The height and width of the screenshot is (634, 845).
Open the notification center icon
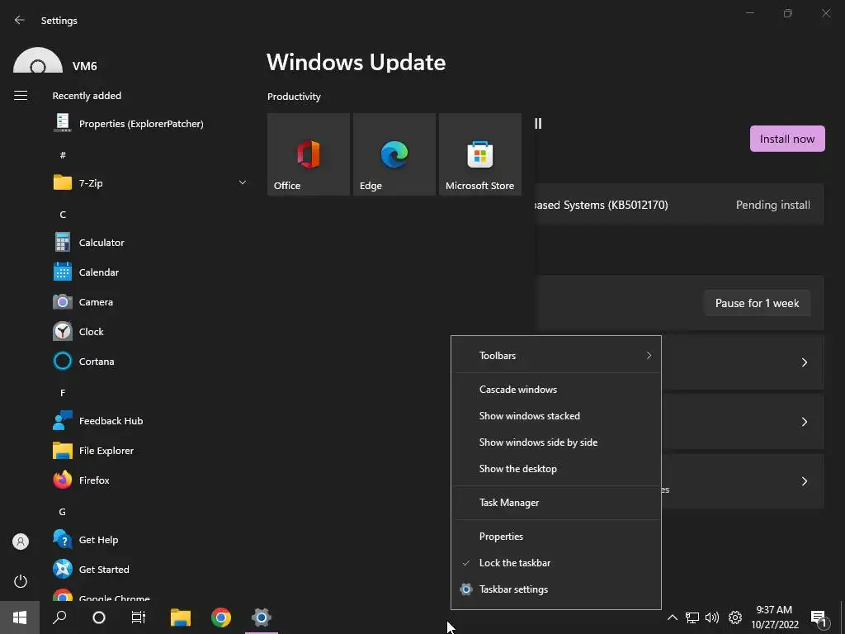coord(819,618)
